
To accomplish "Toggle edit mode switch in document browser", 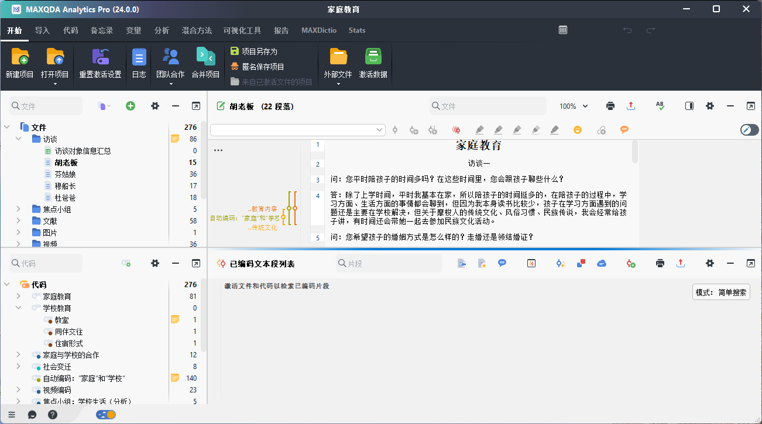I will [x=749, y=130].
